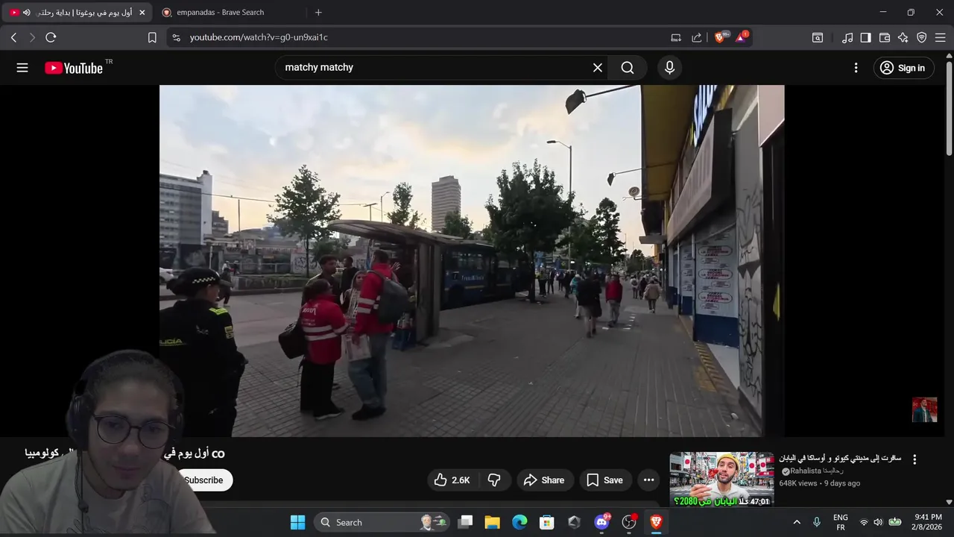Open Brave Shields panel

[720, 37]
